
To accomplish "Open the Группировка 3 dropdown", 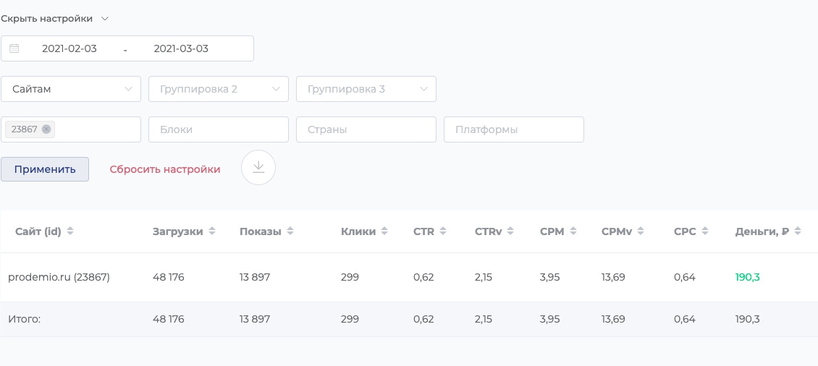I will (366, 89).
